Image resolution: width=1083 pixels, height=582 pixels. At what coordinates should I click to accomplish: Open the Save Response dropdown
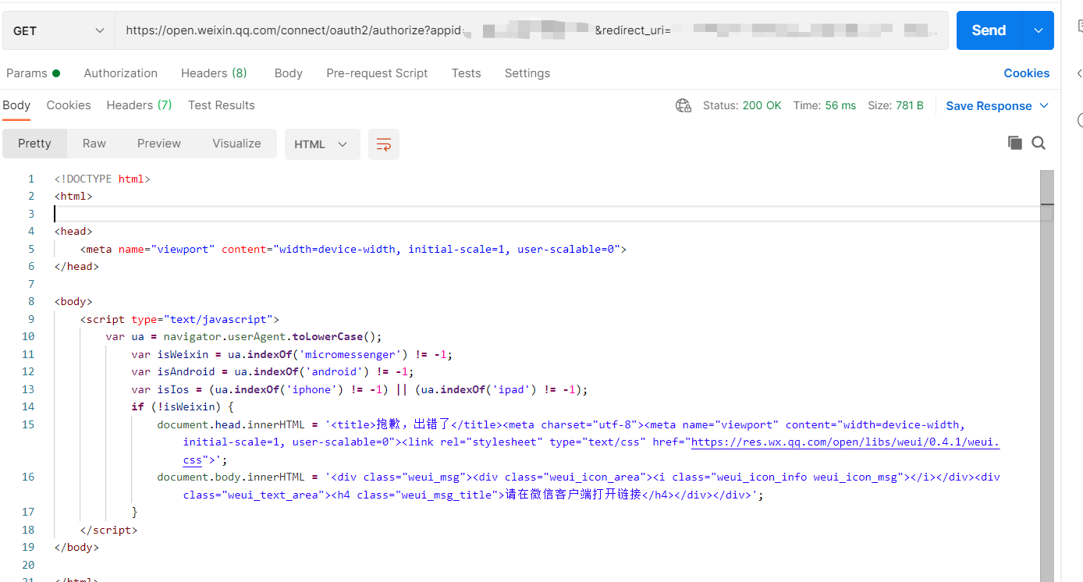pos(997,106)
